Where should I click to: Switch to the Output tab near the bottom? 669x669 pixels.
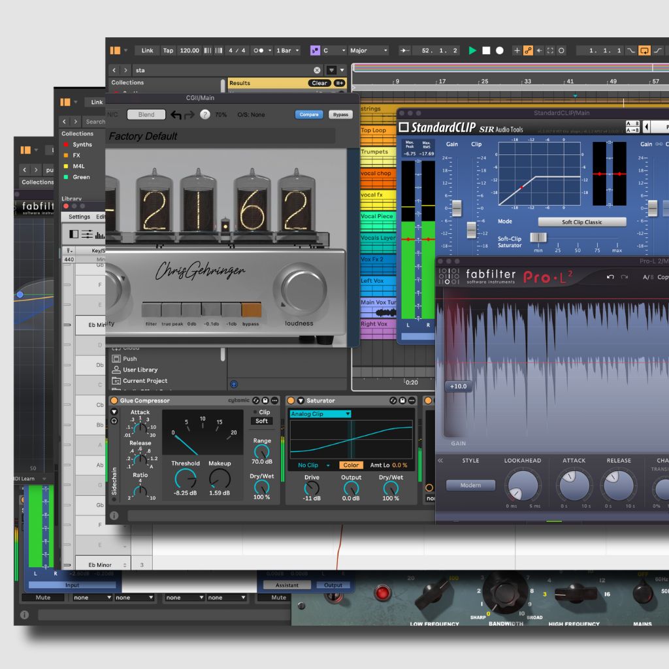click(x=333, y=585)
